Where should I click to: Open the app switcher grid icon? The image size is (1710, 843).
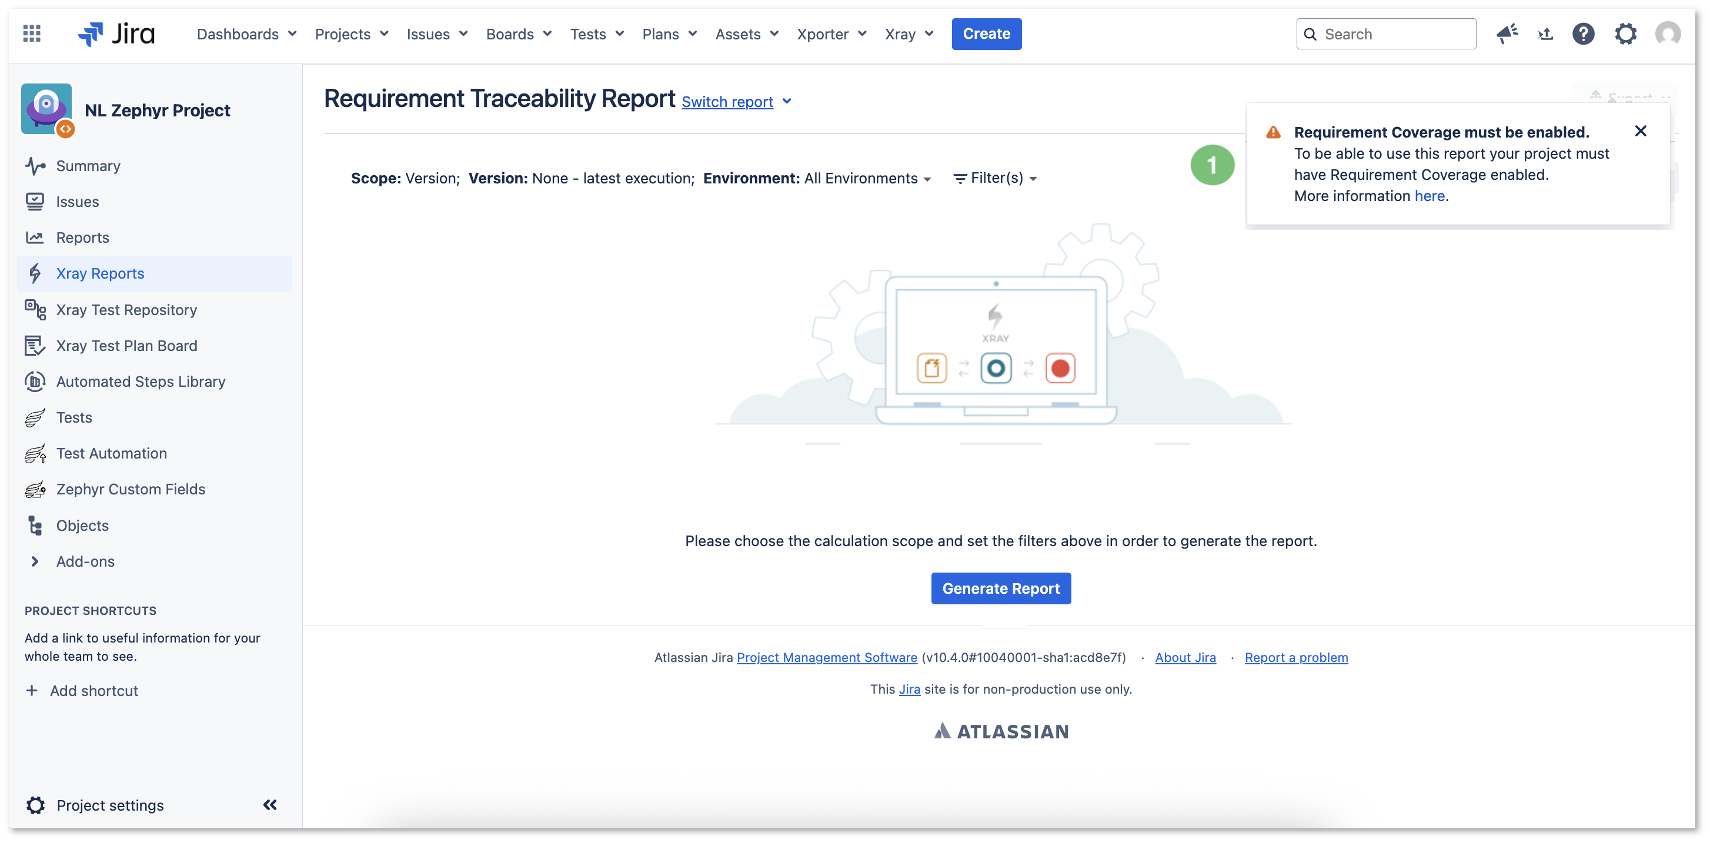pos(32,33)
